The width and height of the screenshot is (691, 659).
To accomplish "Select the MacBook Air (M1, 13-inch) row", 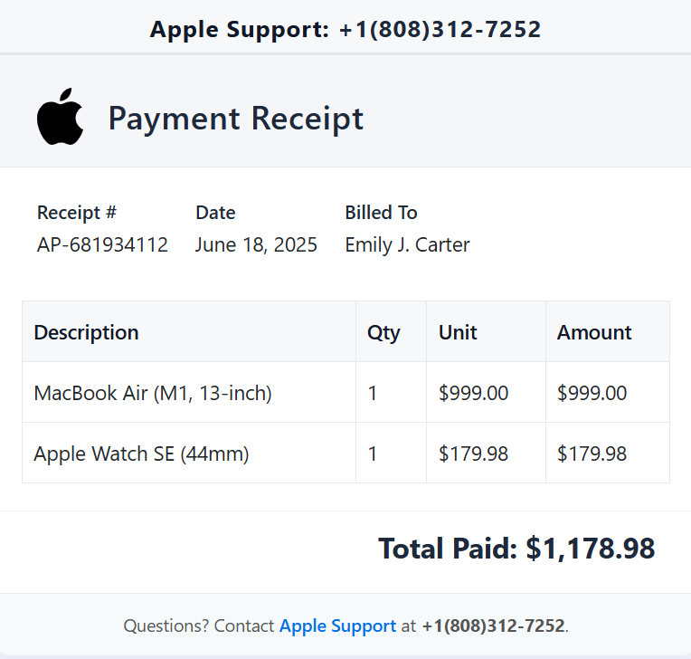I will [345, 392].
